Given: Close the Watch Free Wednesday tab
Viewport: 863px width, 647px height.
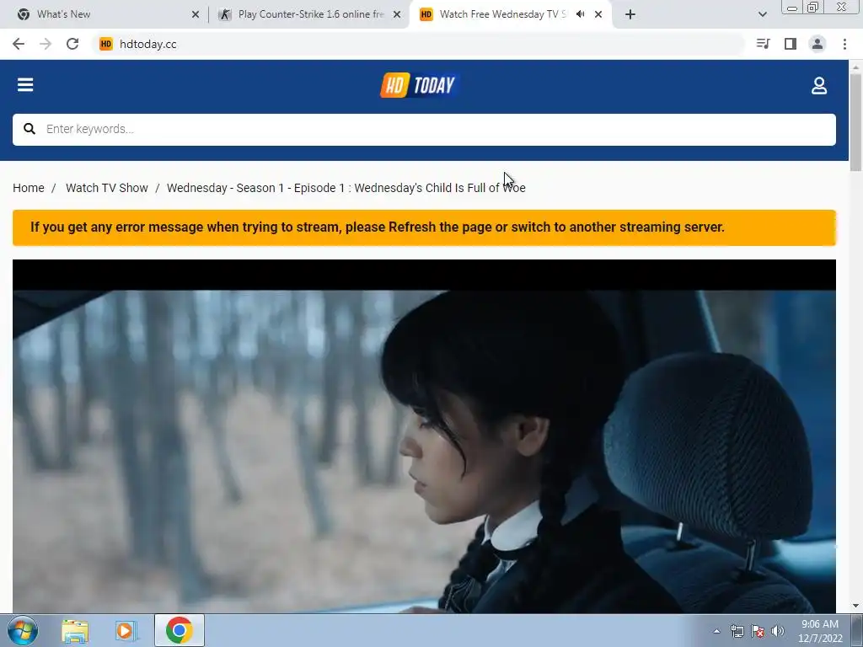Looking at the screenshot, I should coord(598,15).
